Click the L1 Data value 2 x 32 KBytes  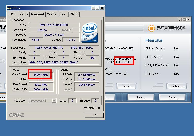click(x=87, y=75)
